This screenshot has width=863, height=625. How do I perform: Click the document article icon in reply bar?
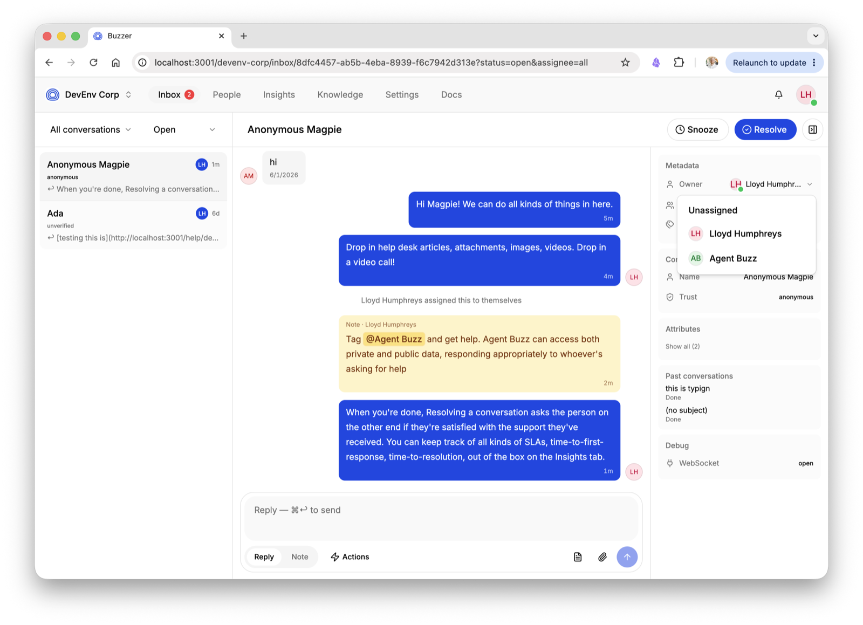(578, 557)
